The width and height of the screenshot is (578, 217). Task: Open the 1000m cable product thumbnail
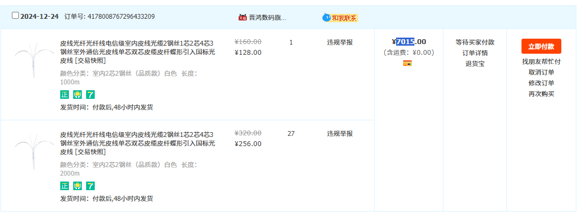tap(34, 60)
